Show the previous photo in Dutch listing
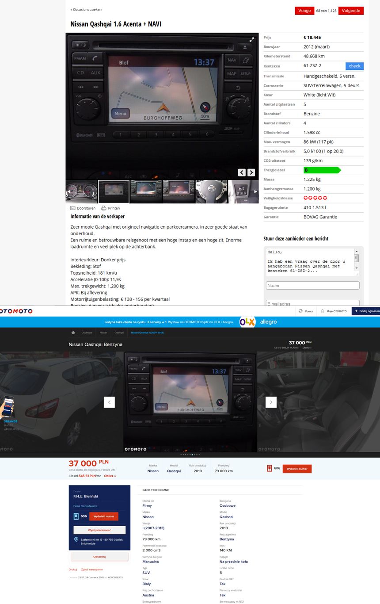The width and height of the screenshot is (380, 604). click(x=242, y=172)
